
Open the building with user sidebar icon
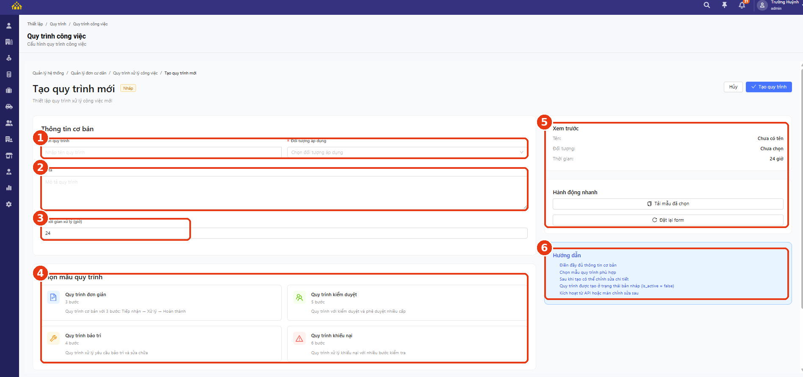pos(9,139)
